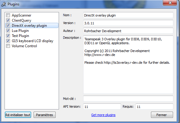Click the Ré-initialiser tout button
The height and width of the screenshot is (123, 180).
click(x=18, y=115)
